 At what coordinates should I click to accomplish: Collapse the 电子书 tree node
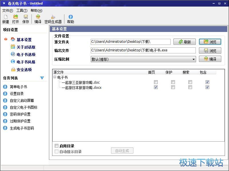pyautogui.click(x=55, y=77)
